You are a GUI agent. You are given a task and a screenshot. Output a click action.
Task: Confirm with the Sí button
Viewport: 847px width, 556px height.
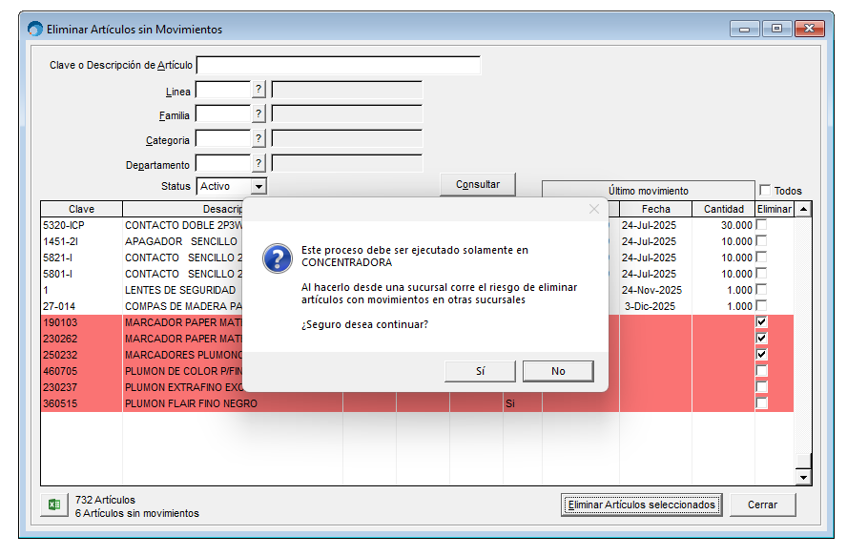coord(480,371)
